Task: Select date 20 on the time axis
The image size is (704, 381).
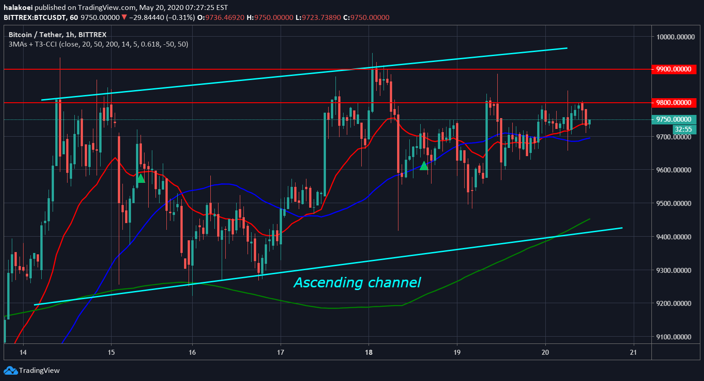Action: [x=545, y=352]
